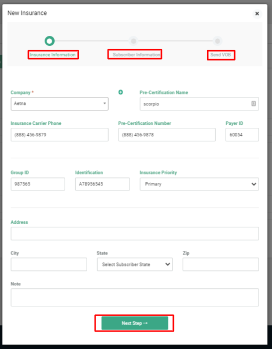The width and height of the screenshot is (272, 349).
Task: Click the empty Address field
Action: click(135, 234)
